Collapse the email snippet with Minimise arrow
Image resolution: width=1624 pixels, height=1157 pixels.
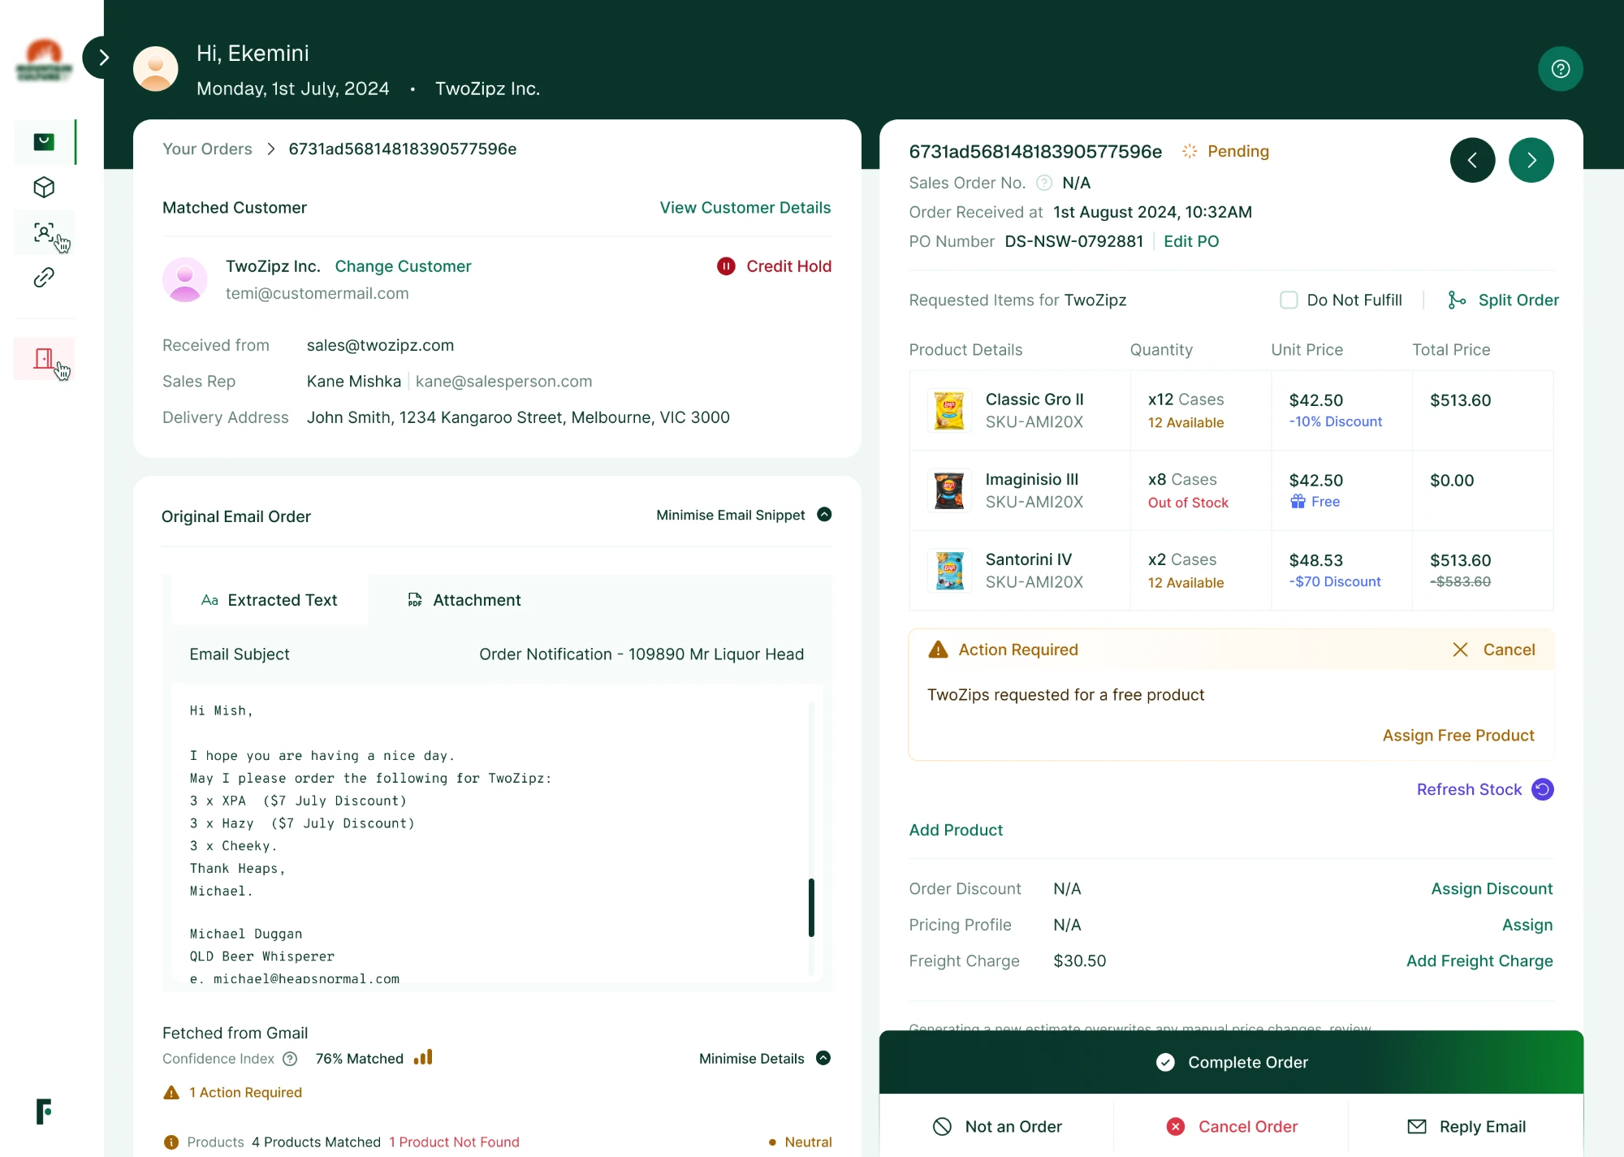pos(824,515)
